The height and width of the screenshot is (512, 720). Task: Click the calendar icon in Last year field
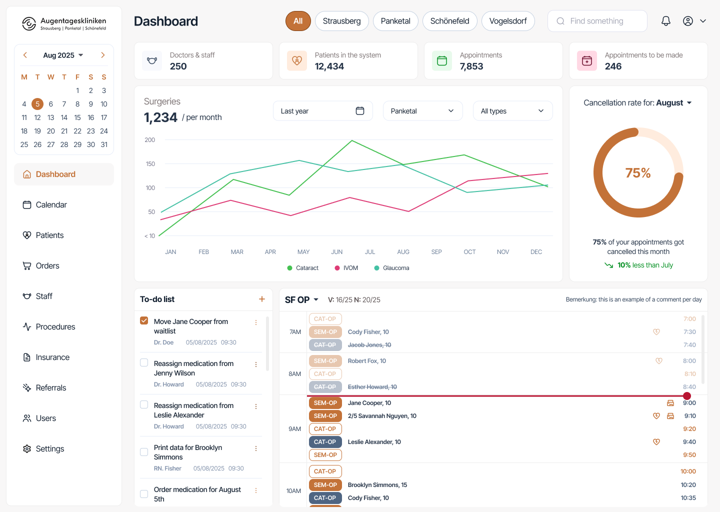[x=359, y=111]
